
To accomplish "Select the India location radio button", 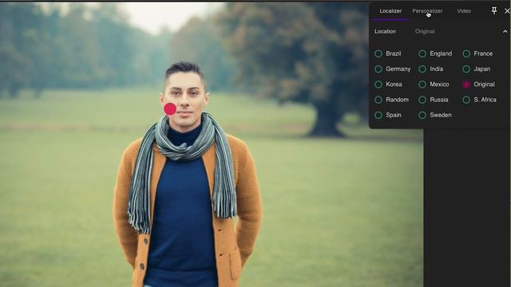I will coord(422,69).
